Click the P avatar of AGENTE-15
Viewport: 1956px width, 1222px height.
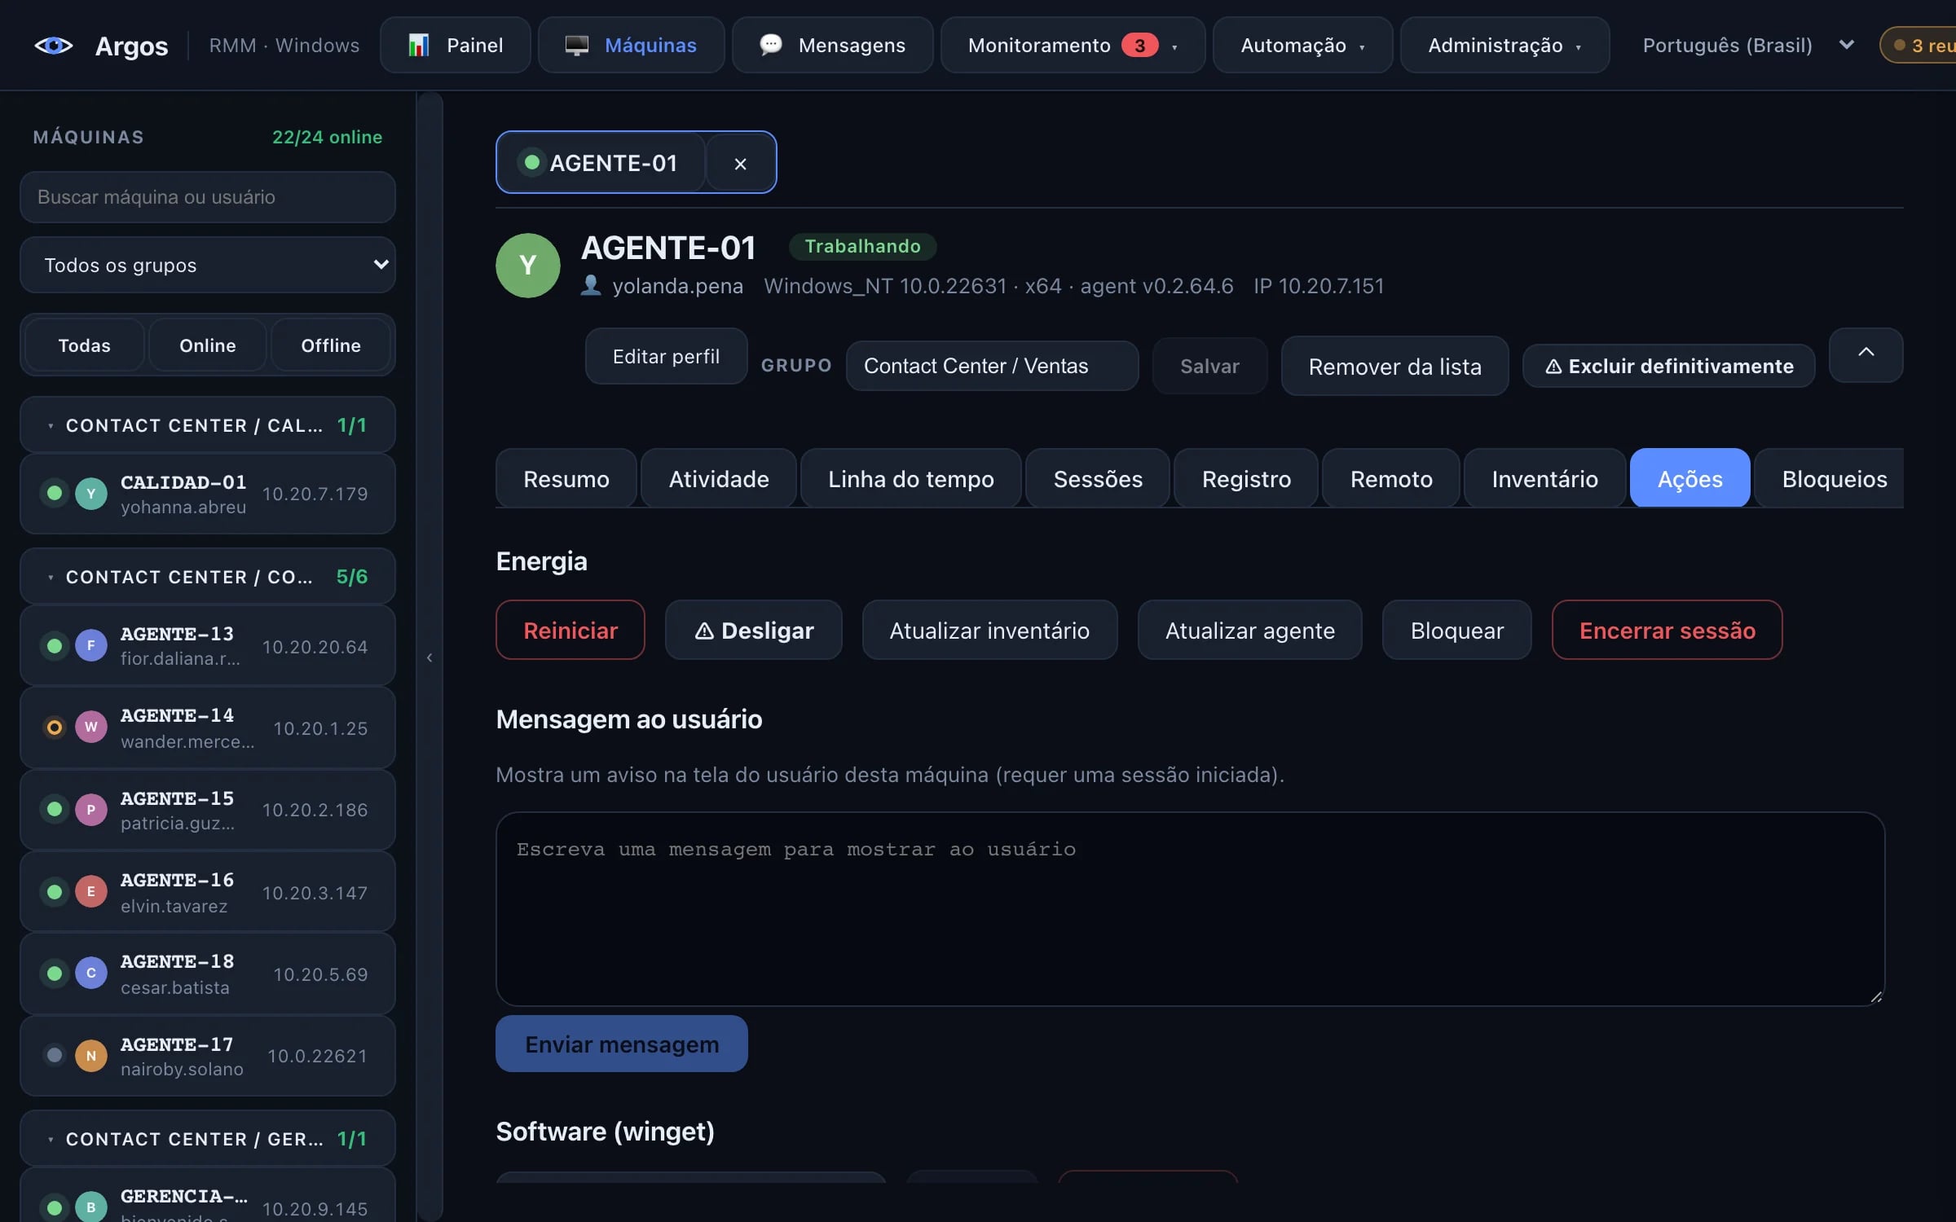91,810
